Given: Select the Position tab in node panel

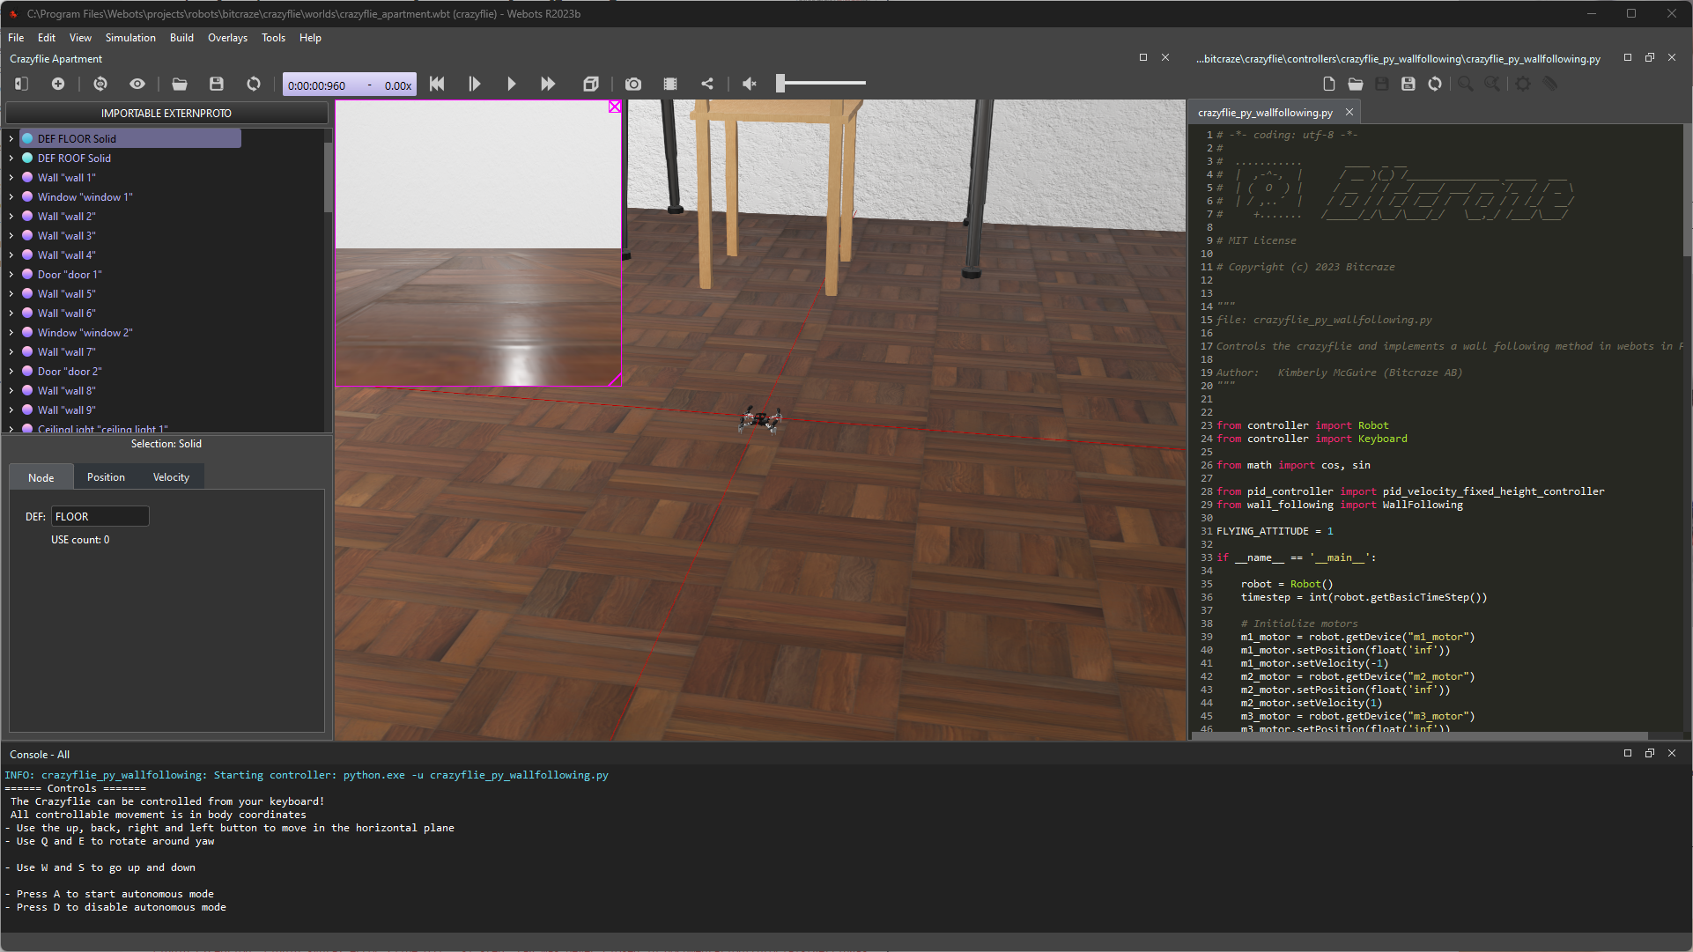Looking at the screenshot, I should [x=106, y=476].
